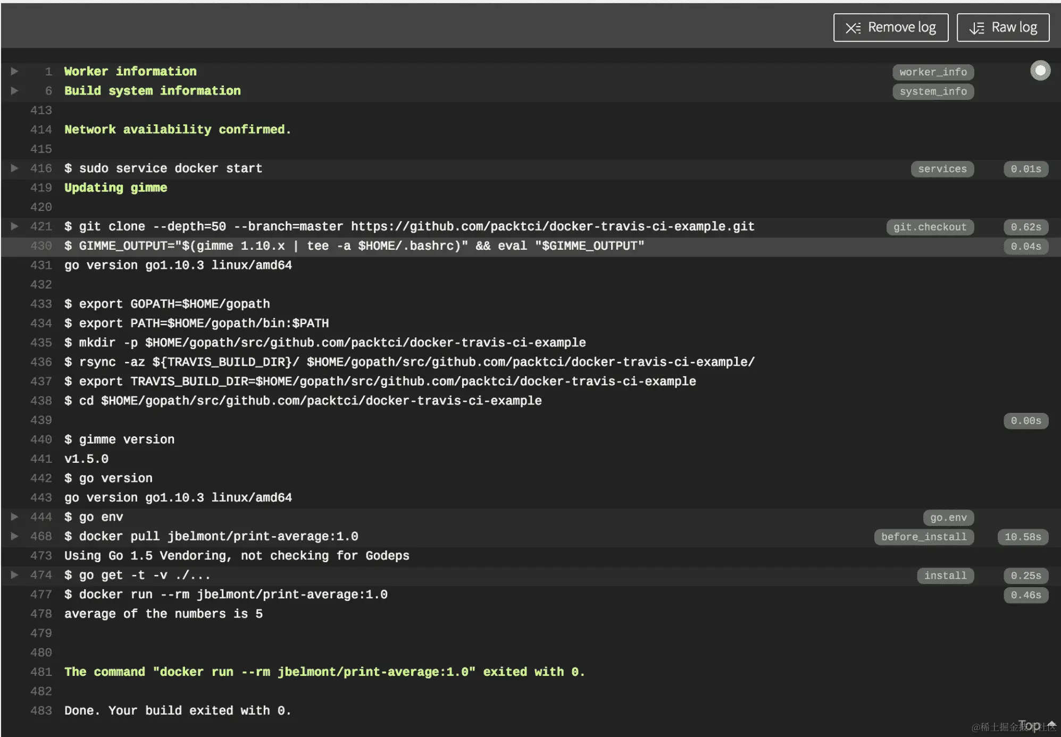Click the services tag badge
This screenshot has width=1061, height=737.
[x=942, y=169]
